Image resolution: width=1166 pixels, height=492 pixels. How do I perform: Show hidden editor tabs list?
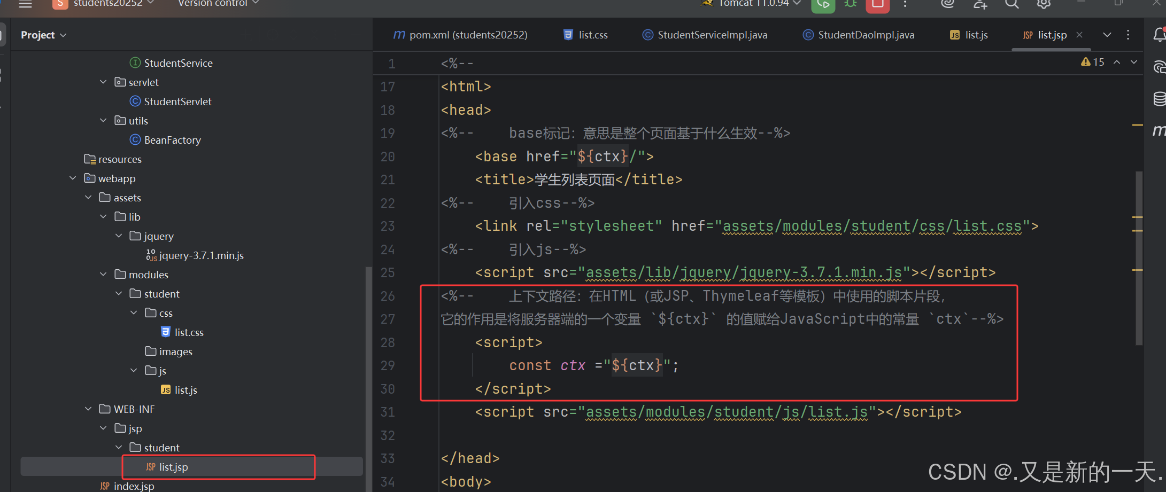1107,35
